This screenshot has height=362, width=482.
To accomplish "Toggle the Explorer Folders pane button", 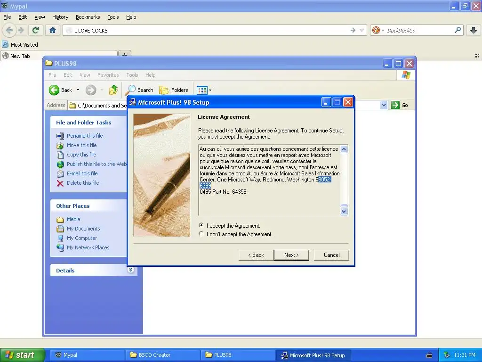I will coord(174,90).
